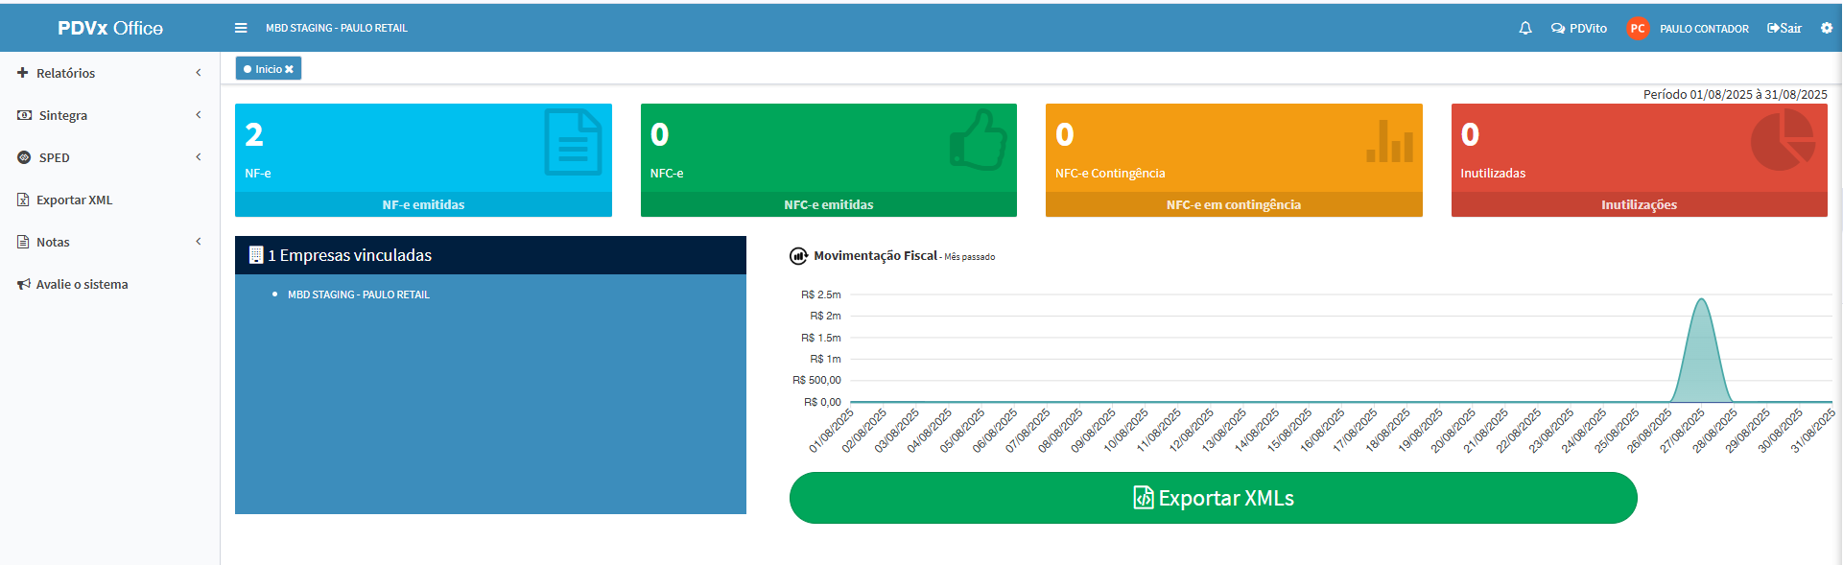The height and width of the screenshot is (565, 1843).
Task: Click the NFC-e thumbs-up icon
Action: click(978, 141)
